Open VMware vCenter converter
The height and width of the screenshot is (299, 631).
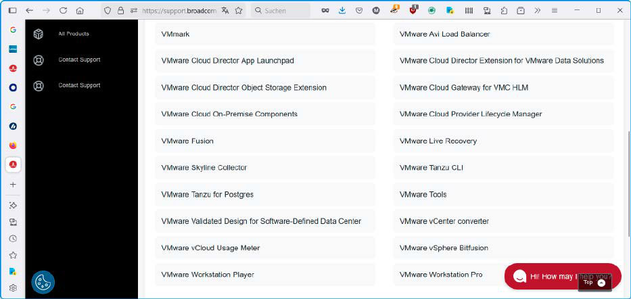503,221
